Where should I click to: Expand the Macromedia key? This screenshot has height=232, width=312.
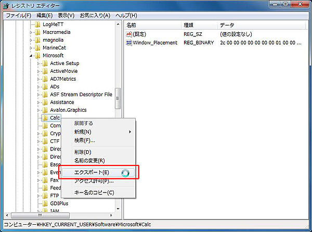[x=31, y=32]
